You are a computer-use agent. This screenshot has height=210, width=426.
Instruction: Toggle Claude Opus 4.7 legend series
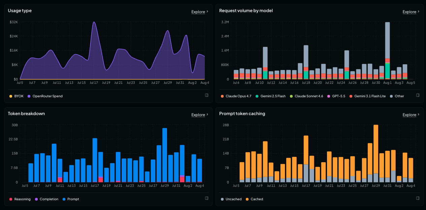coord(236,96)
